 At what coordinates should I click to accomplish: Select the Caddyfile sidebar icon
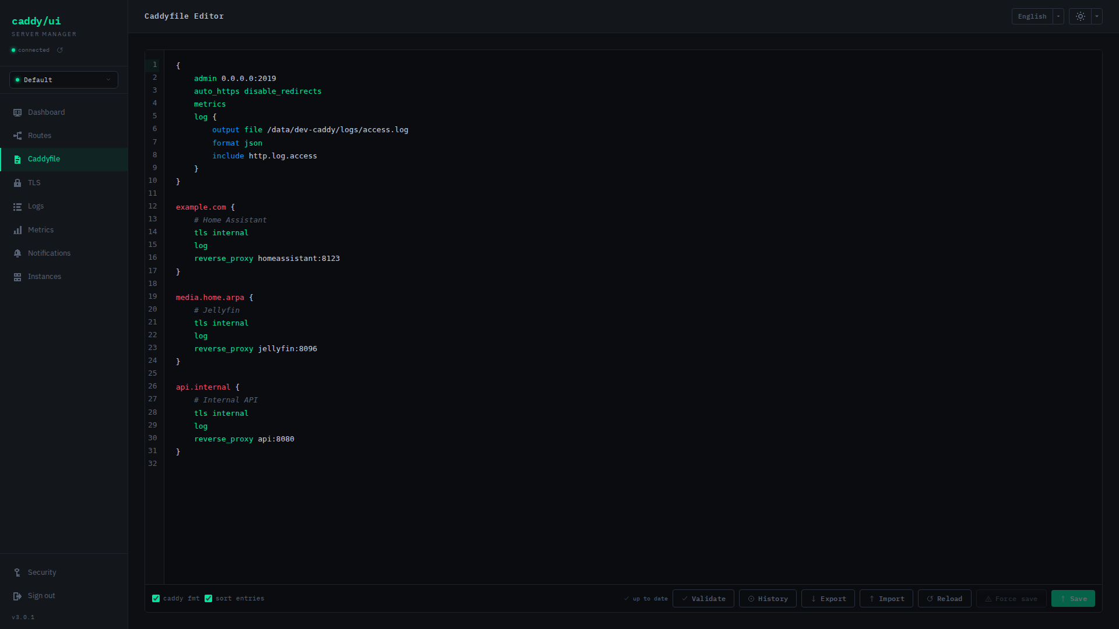click(17, 159)
